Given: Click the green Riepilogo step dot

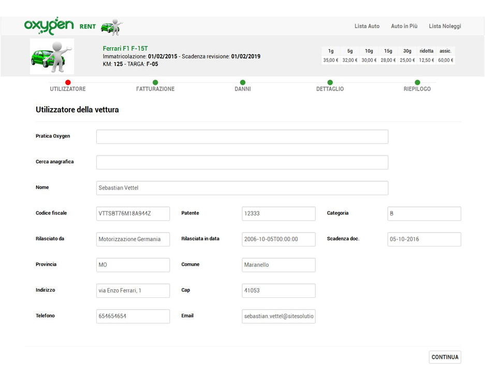Looking at the screenshot, I should coord(417,82).
